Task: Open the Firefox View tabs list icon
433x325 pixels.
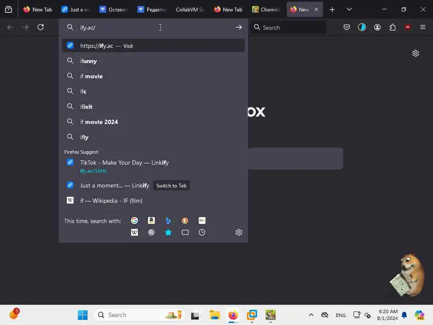Action: coord(8,9)
